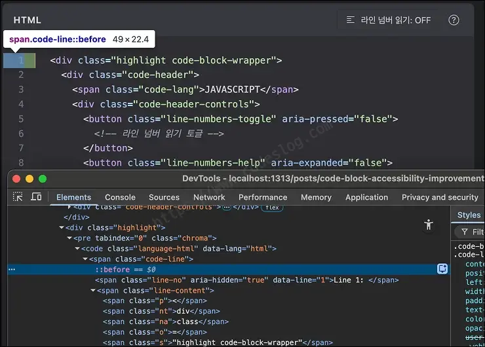
Task: Open the help question mark icon
Action: [454, 20]
